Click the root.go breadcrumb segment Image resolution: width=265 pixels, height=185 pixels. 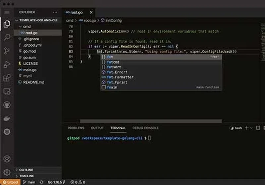(87, 20)
